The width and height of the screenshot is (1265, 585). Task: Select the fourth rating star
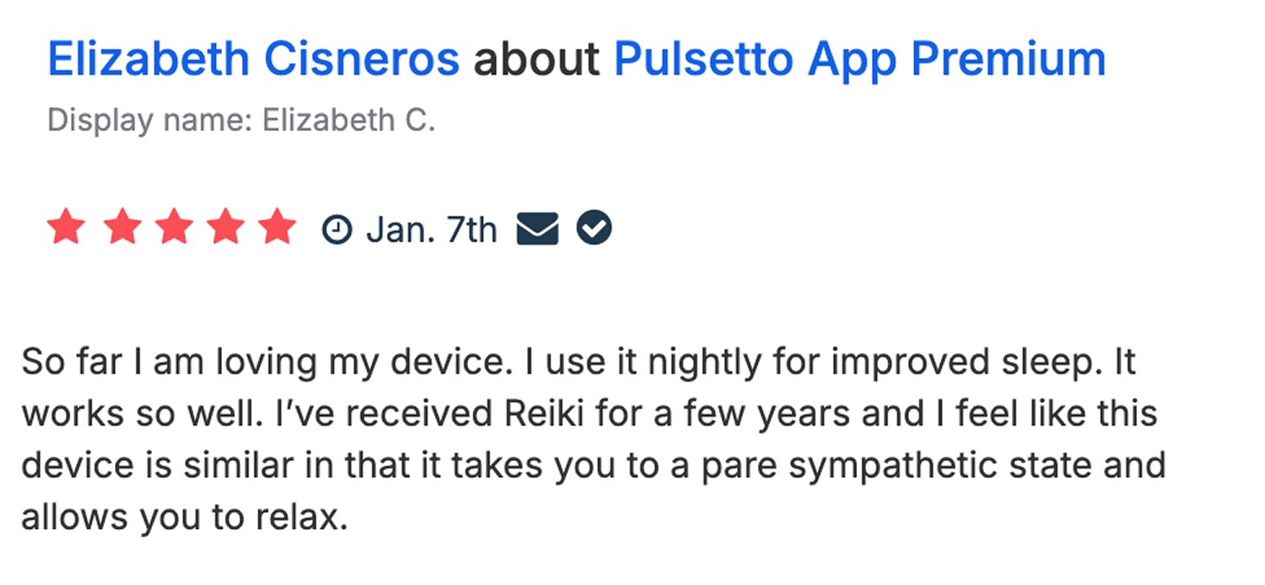[227, 229]
